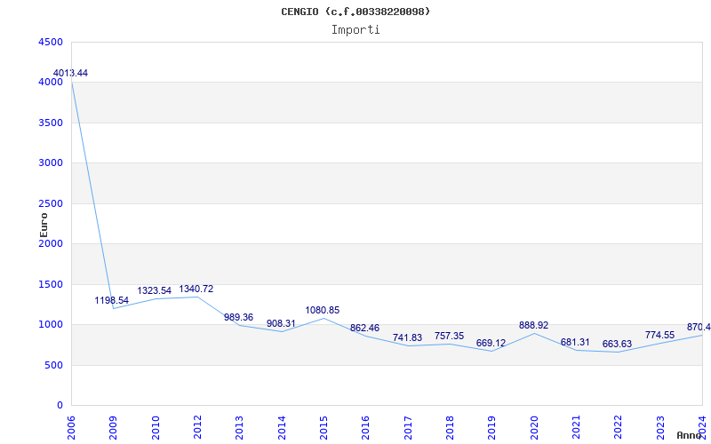Image resolution: width=711 pixels, height=444 pixels.
Task: Click the data label 681.31
Action: coord(575,342)
